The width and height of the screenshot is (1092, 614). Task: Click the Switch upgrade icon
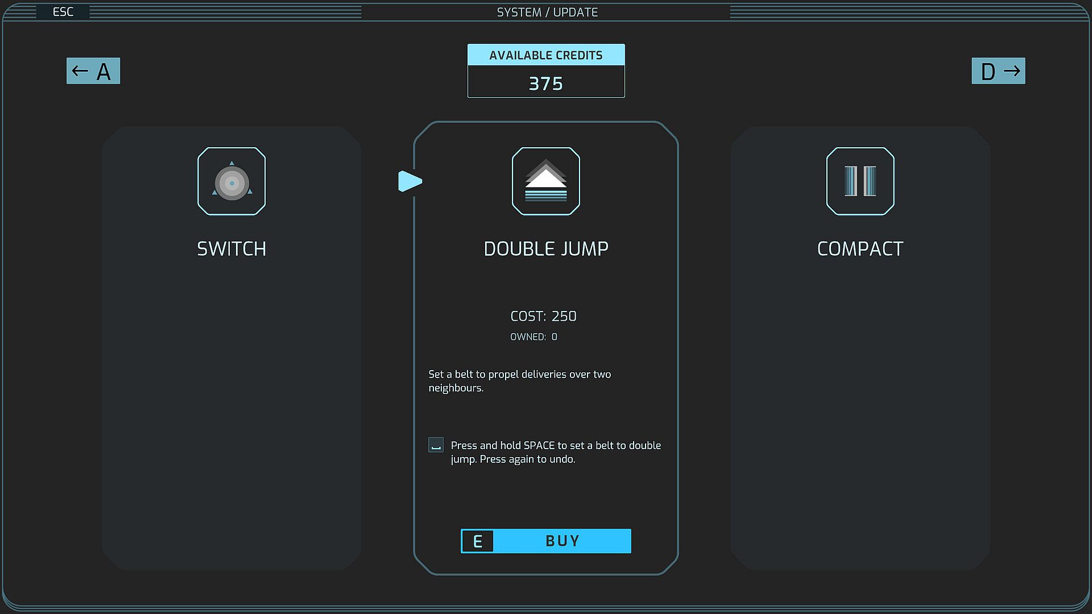click(231, 181)
